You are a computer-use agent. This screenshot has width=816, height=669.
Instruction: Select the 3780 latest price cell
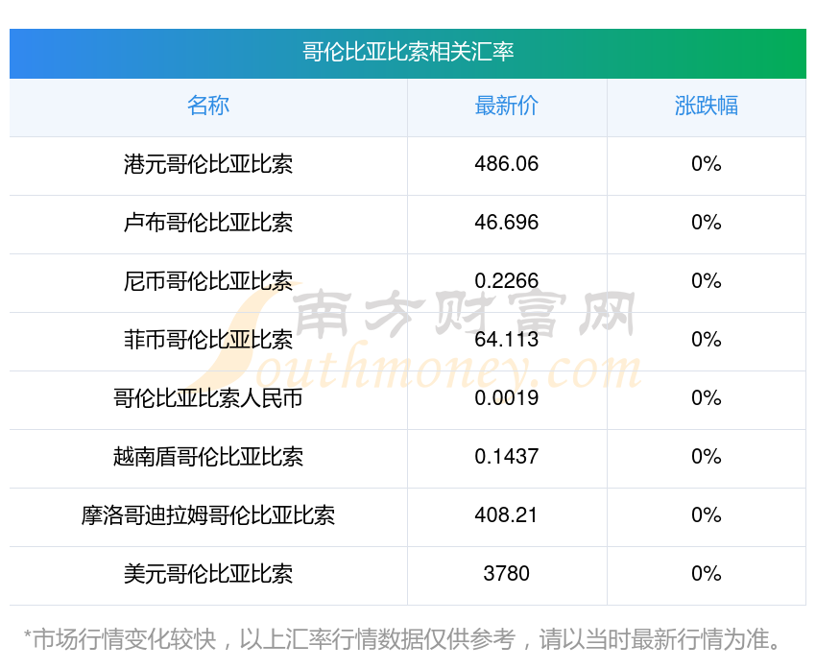506,574
